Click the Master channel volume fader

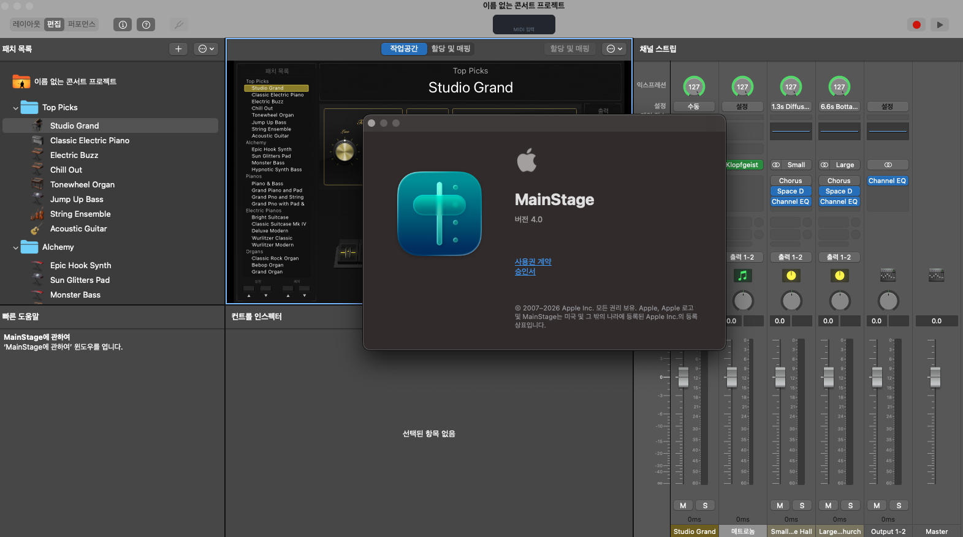(935, 378)
